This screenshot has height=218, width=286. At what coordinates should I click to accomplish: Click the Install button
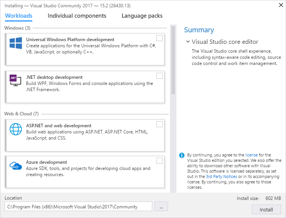click(266, 210)
